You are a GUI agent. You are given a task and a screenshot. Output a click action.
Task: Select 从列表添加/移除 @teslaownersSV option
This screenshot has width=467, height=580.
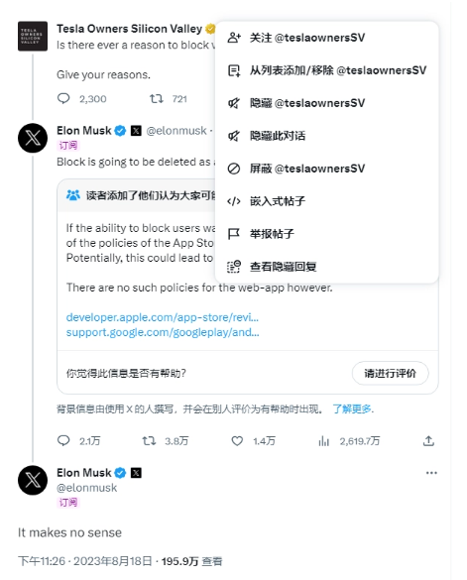coord(327,70)
